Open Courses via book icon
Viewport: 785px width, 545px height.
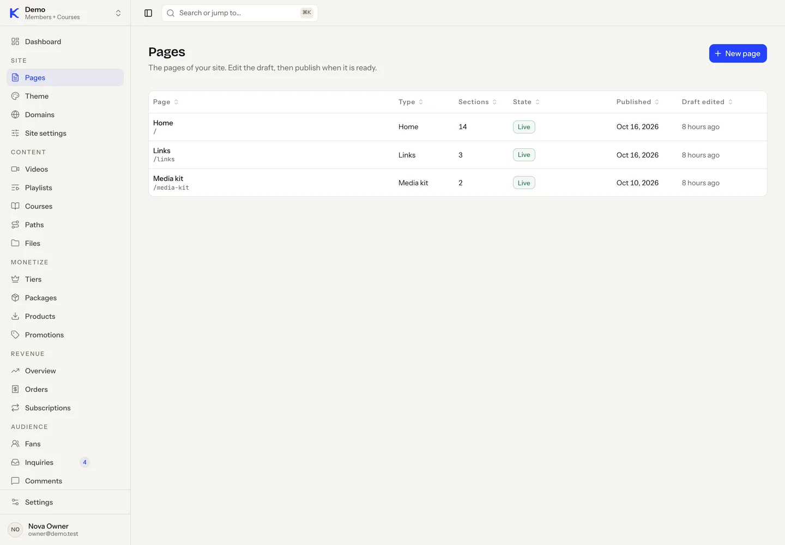[15, 206]
